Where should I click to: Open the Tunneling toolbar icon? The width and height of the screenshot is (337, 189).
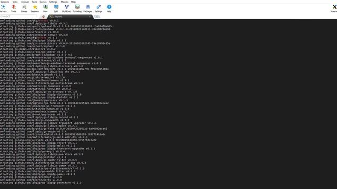click(77, 8)
